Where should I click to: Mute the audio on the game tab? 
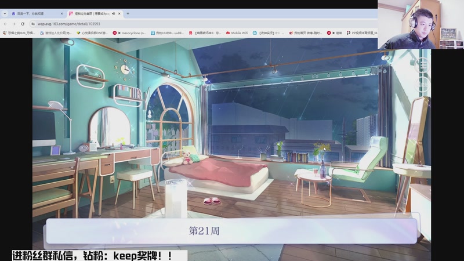[x=114, y=13]
